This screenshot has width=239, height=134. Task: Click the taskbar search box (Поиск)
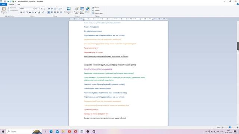(x=24, y=131)
